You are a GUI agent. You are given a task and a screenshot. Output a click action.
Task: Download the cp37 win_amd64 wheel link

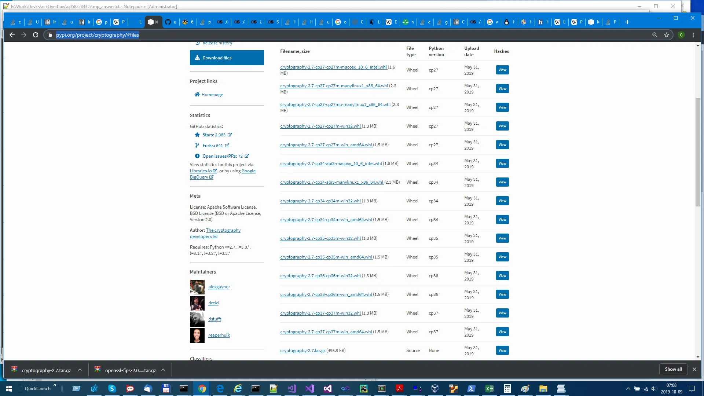coord(326,332)
